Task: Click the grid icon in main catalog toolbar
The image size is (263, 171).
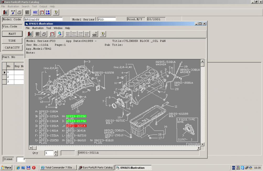Action: (27, 12)
